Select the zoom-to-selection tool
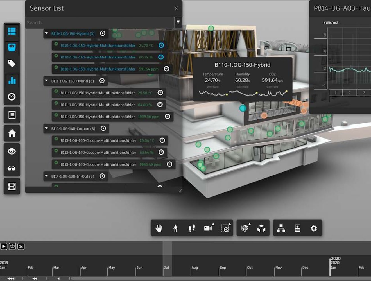Image resolution: width=371 pixels, height=281 pixels. coord(225,228)
